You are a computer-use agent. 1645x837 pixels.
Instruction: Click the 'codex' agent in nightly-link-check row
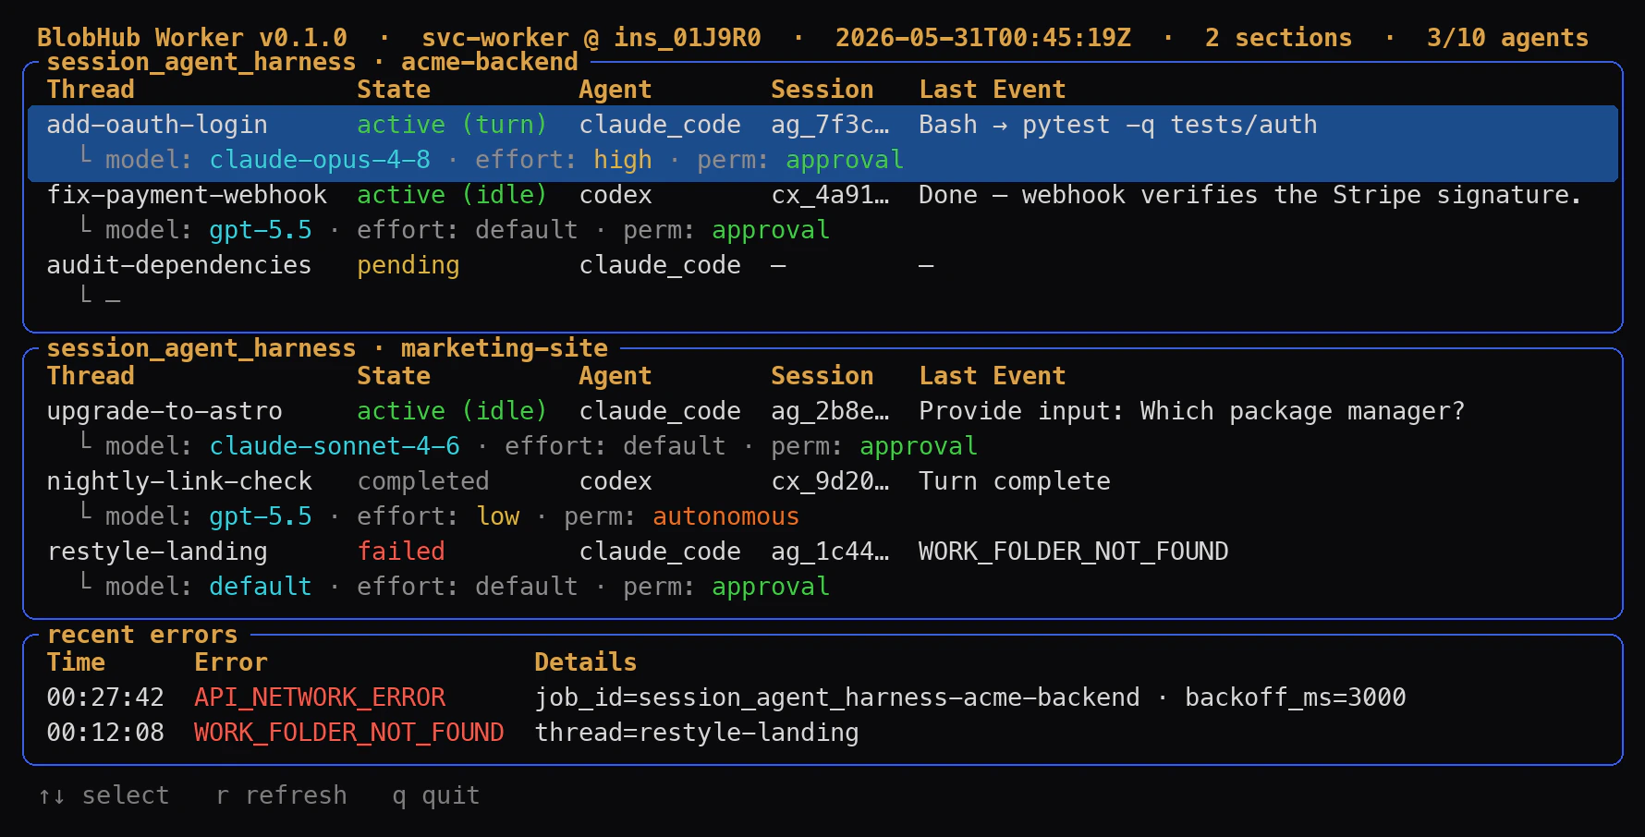(615, 481)
